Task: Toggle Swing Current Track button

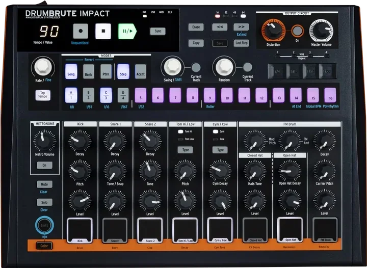Action: pyautogui.click(x=196, y=68)
